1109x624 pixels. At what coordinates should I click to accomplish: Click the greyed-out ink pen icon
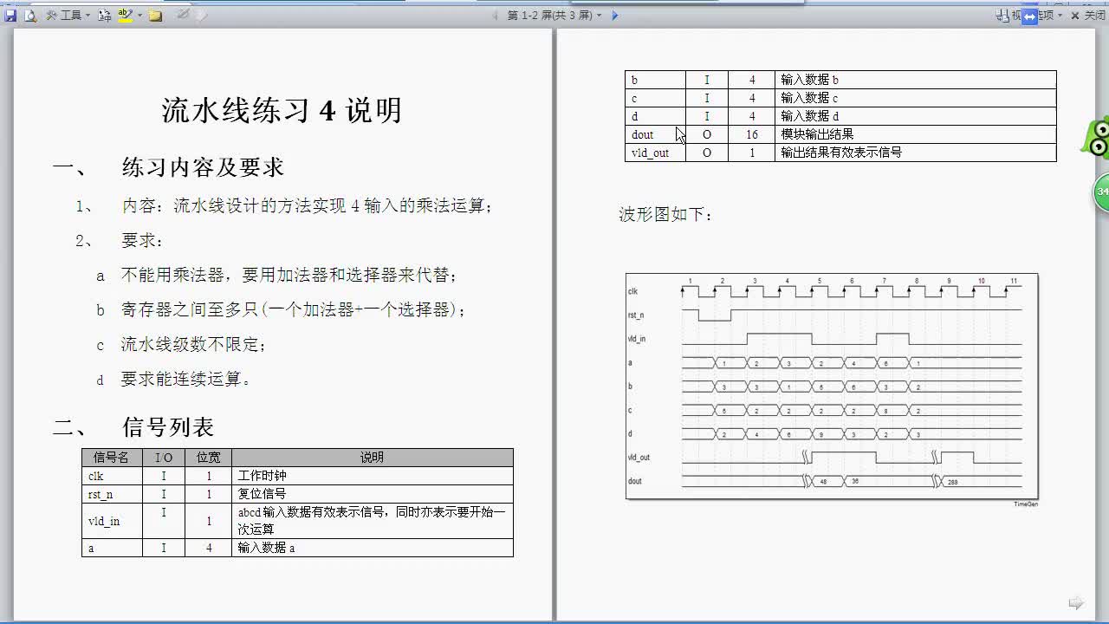(183, 15)
